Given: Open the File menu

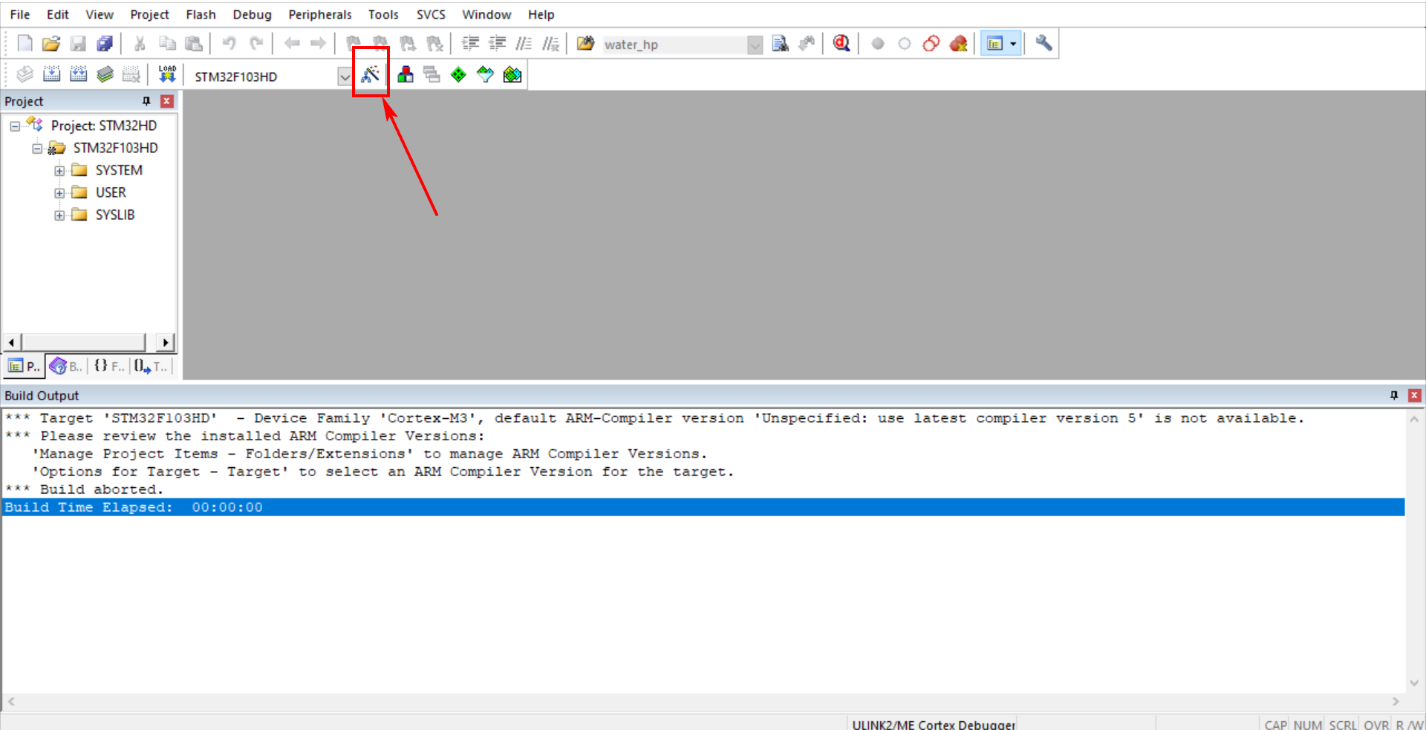Looking at the screenshot, I should (20, 14).
